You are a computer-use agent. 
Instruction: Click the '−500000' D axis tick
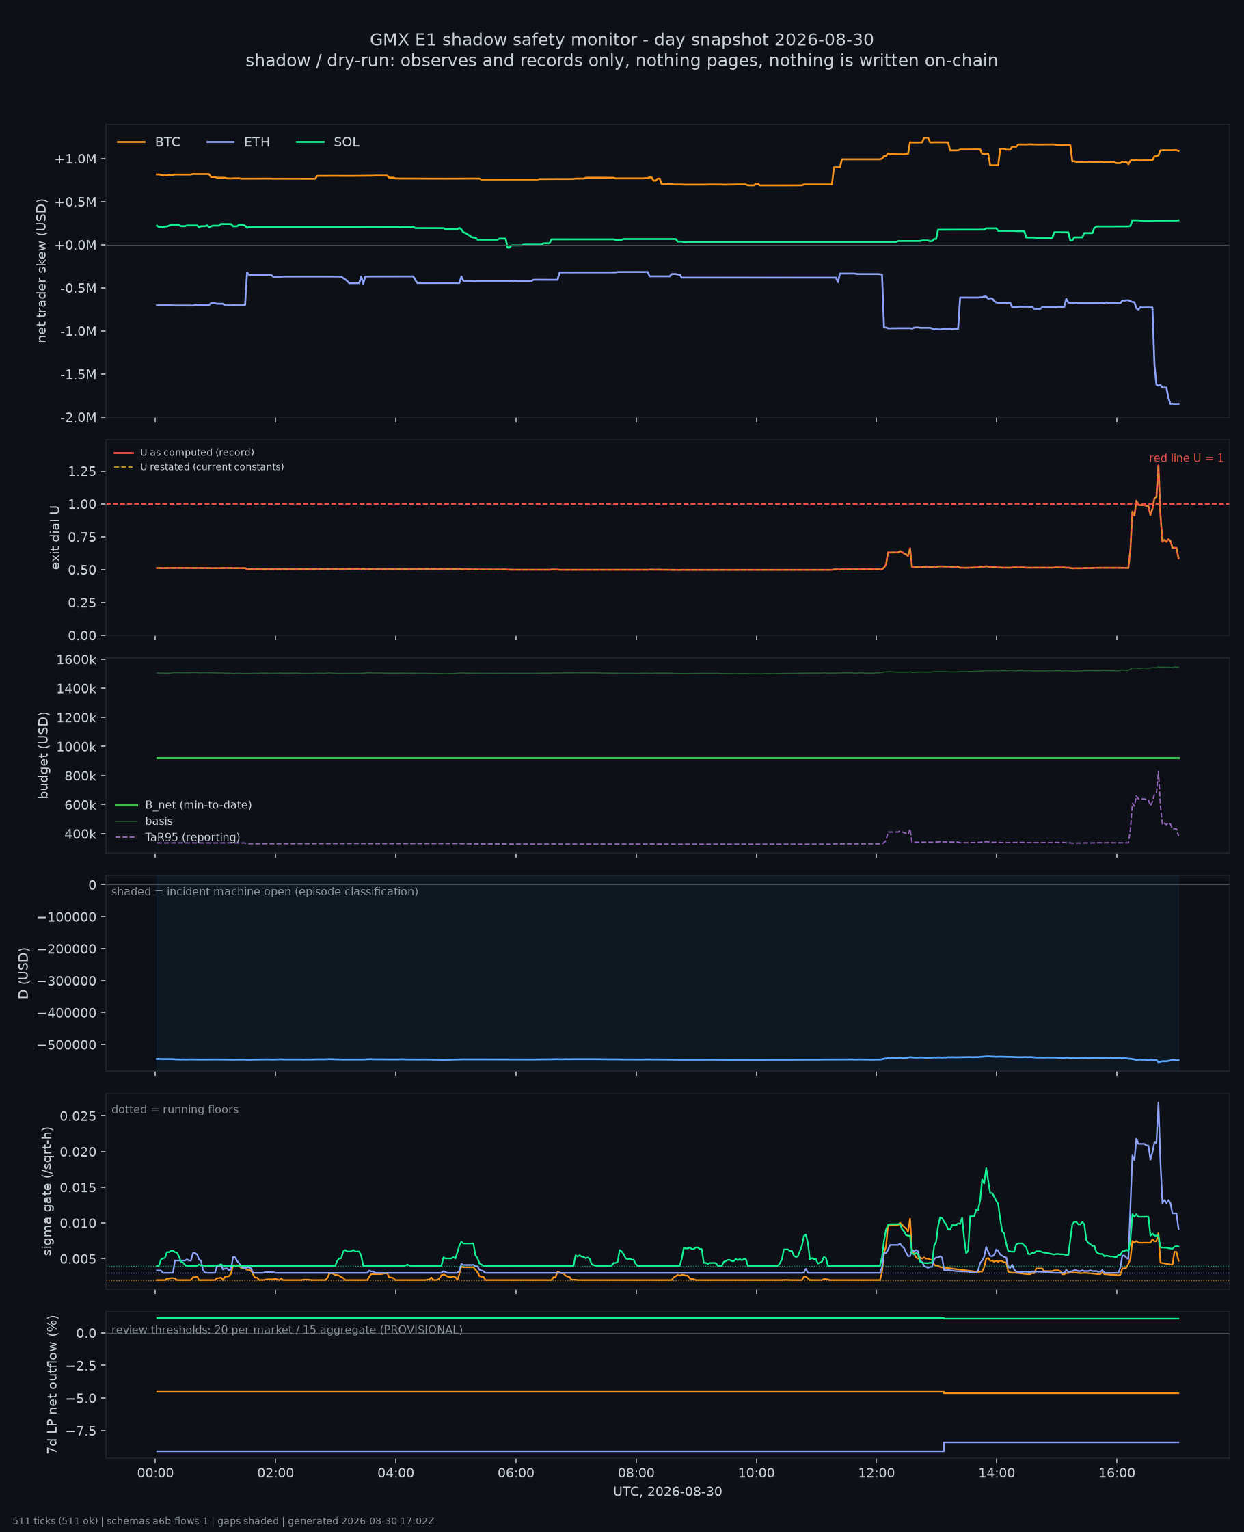tap(67, 1045)
